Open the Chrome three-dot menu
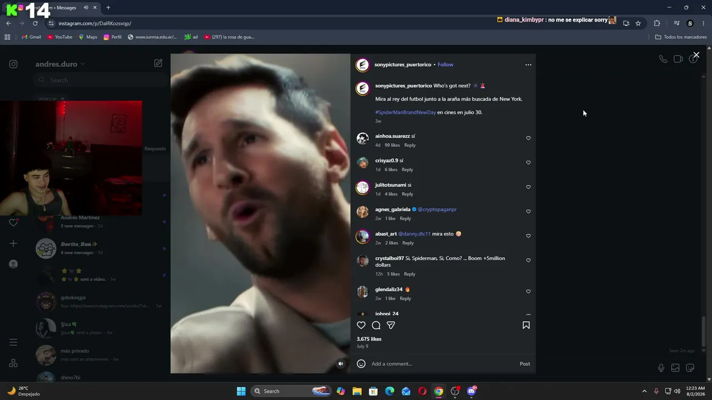 (x=704, y=23)
